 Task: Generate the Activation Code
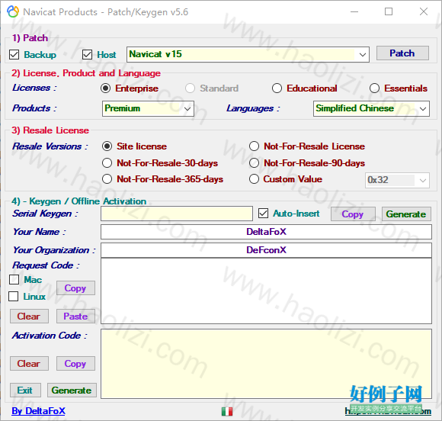click(72, 390)
